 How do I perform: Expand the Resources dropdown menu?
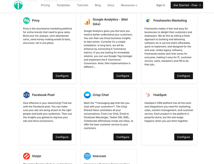(129, 5)
